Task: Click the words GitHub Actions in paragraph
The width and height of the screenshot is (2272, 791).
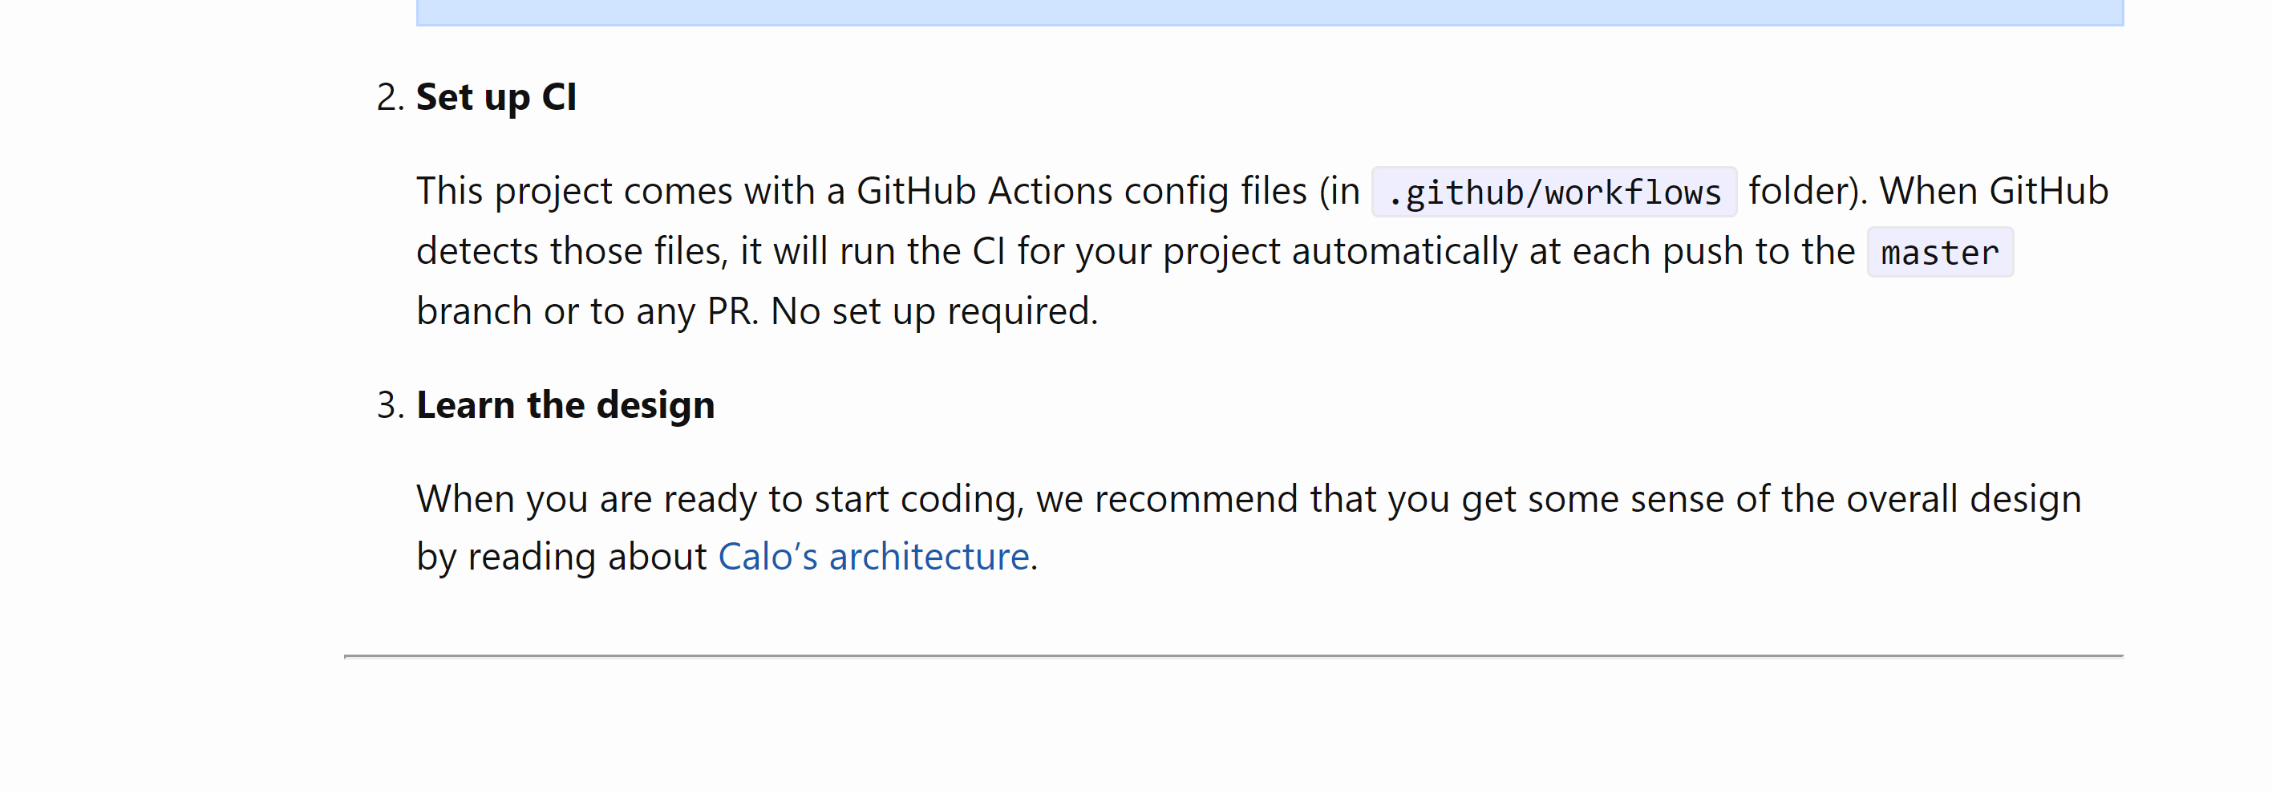Action: (982, 192)
